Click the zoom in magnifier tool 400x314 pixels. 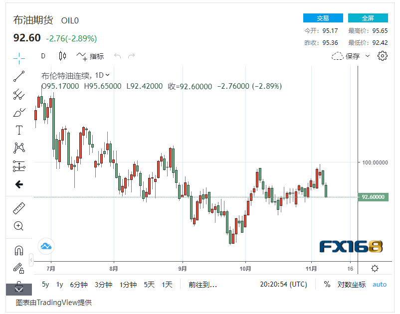[19, 226]
